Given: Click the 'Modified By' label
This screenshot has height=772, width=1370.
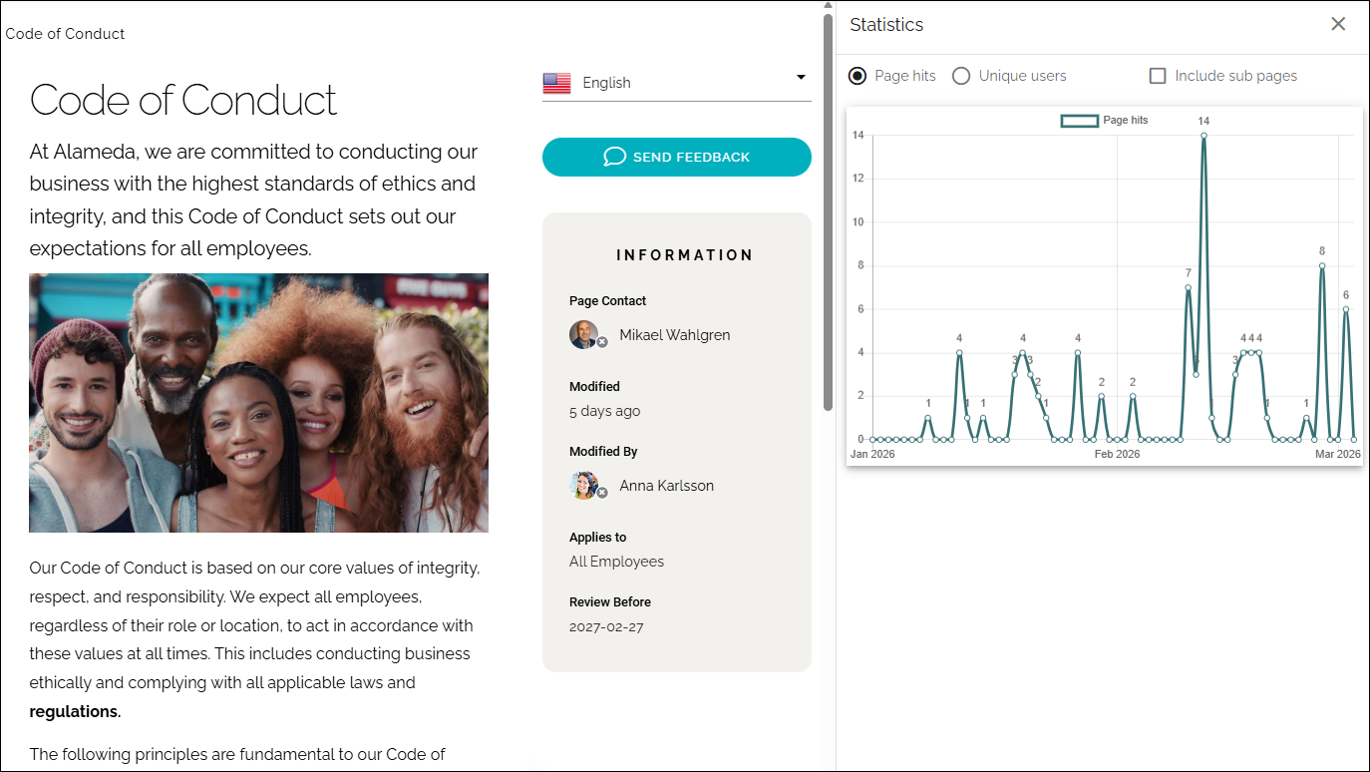Looking at the screenshot, I should 603,452.
